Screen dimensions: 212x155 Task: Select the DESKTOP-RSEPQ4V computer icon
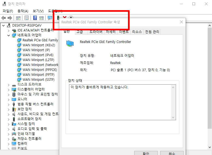(x=9, y=25)
